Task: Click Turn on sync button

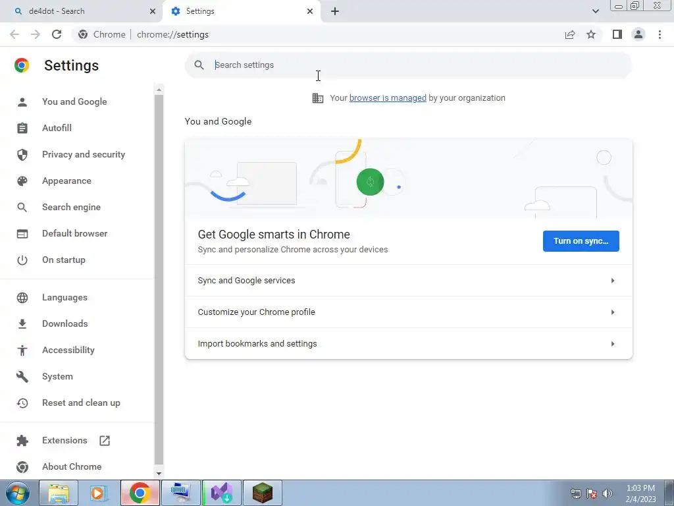Action: tap(581, 241)
